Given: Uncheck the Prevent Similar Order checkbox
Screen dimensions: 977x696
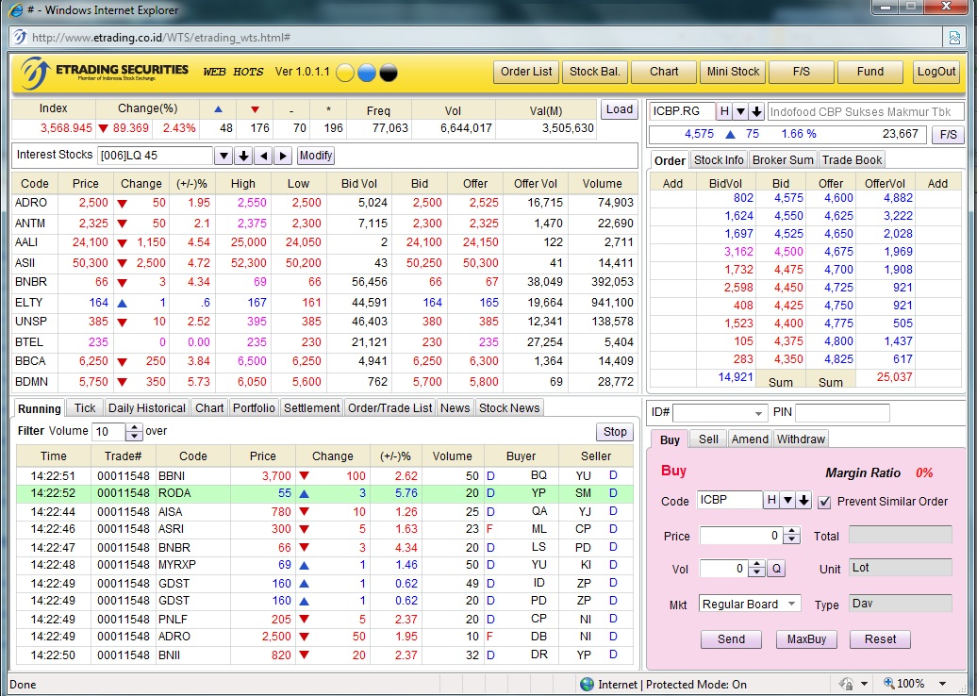Looking at the screenshot, I should [823, 501].
